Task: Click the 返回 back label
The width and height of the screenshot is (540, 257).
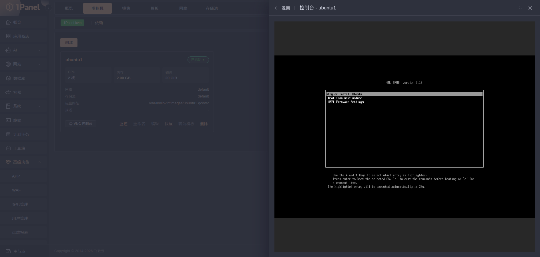Action: click(x=286, y=8)
